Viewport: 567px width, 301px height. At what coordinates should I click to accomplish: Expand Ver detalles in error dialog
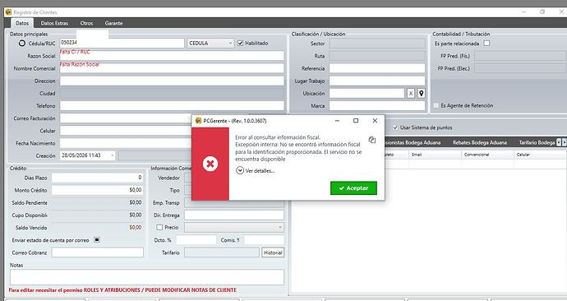pos(256,170)
